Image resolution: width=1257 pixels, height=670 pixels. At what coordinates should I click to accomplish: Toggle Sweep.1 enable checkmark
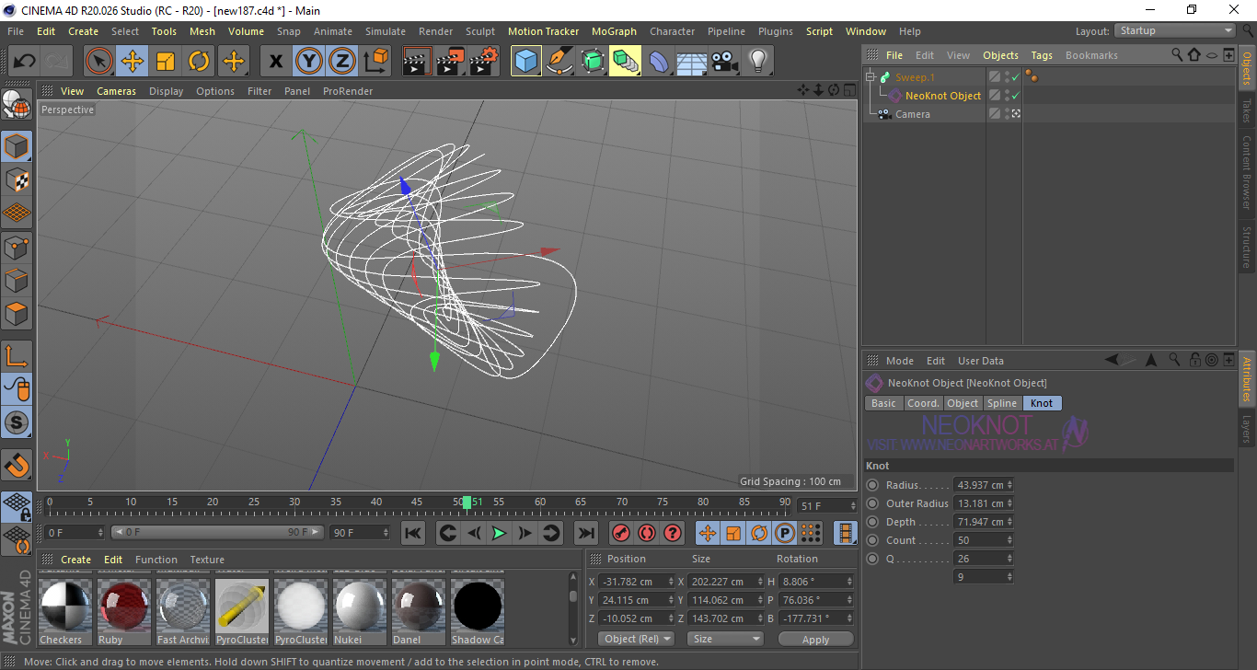point(1016,77)
